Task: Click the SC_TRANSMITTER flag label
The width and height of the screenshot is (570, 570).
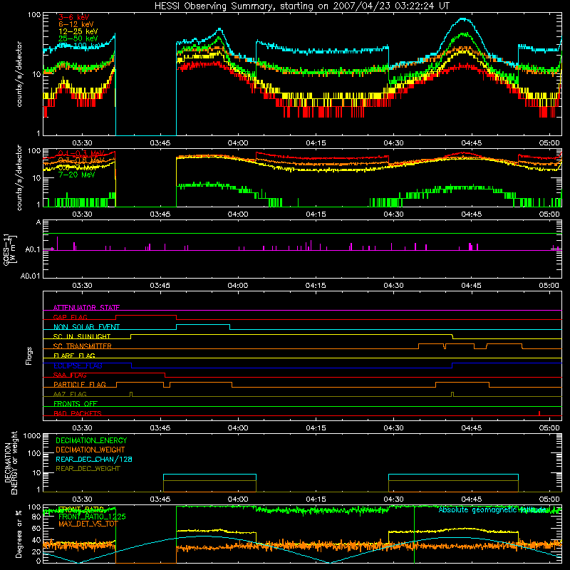Action: [83, 346]
